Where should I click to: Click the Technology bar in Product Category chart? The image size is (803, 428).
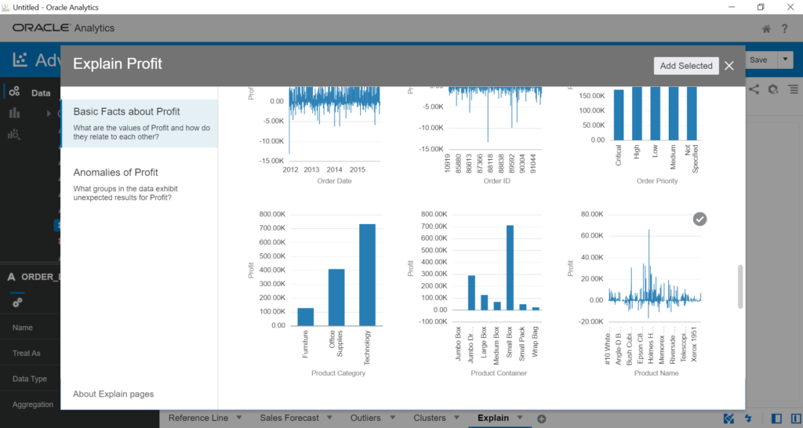[367, 274]
